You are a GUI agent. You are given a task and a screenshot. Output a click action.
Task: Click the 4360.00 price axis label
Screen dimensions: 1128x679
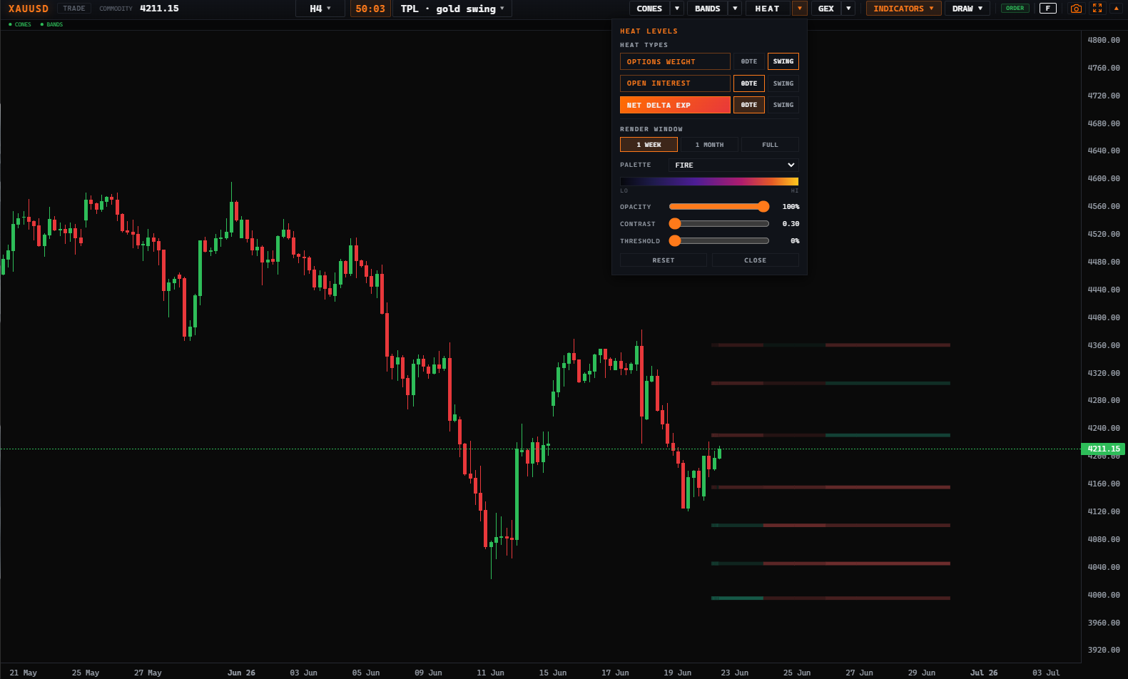click(1104, 345)
